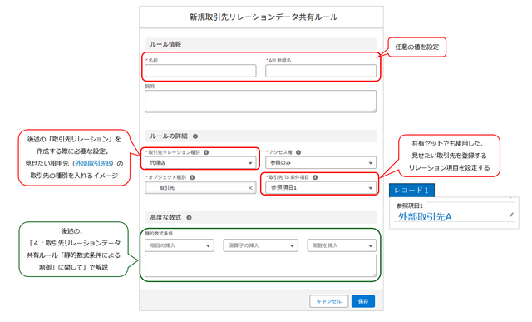
Task: Open the 演算子の挿入 dropdown
Action: click(260, 245)
